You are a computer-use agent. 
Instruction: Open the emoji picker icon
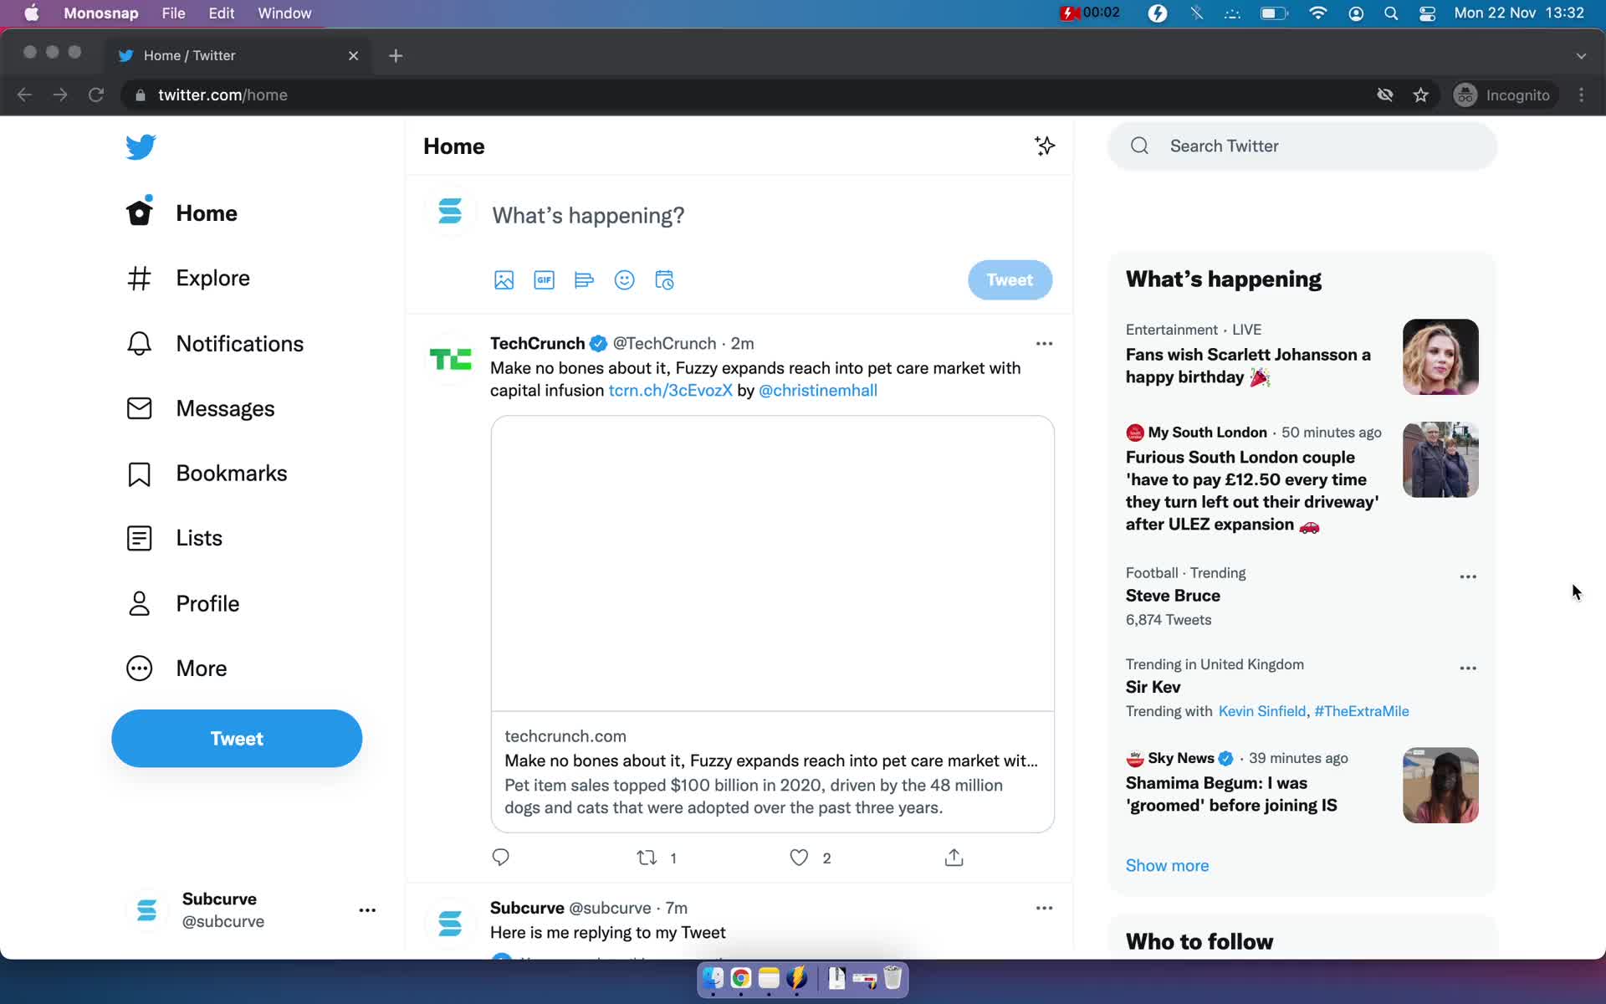(624, 280)
